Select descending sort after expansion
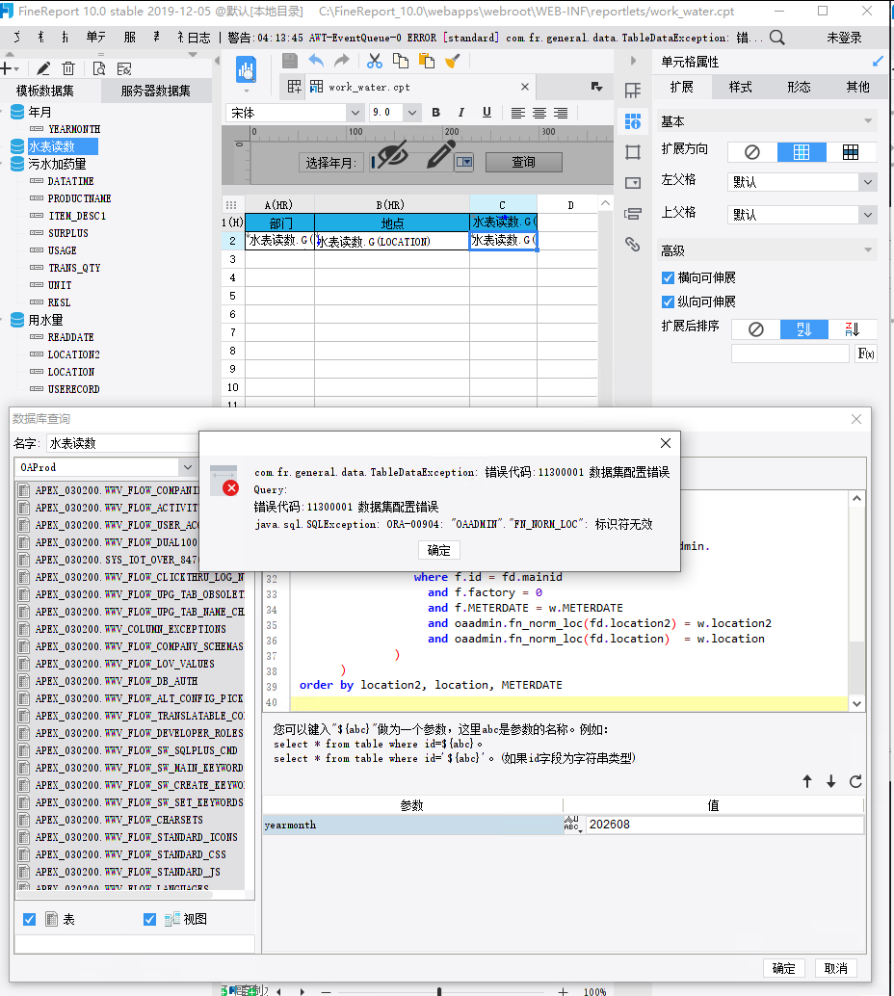Image resolution: width=894 pixels, height=996 pixels. 853,329
